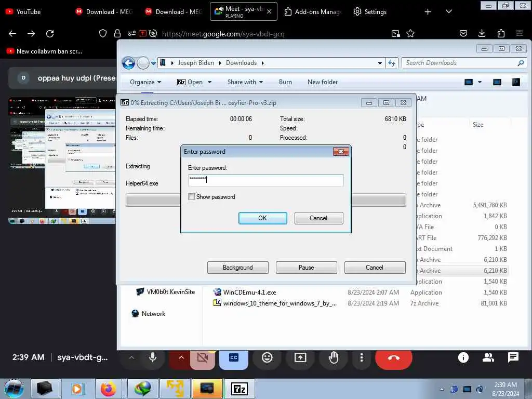Click Burn in Explorer toolbar
Viewport: 532px width, 399px height.
tap(285, 82)
